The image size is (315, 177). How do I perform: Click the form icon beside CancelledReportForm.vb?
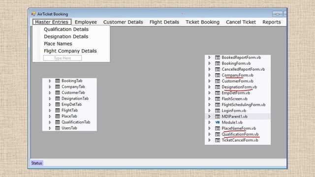[x=218, y=69]
